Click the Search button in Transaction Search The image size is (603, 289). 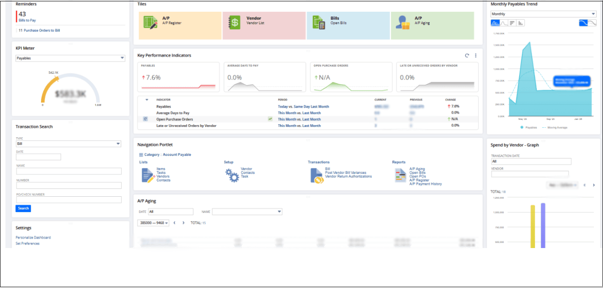(23, 208)
